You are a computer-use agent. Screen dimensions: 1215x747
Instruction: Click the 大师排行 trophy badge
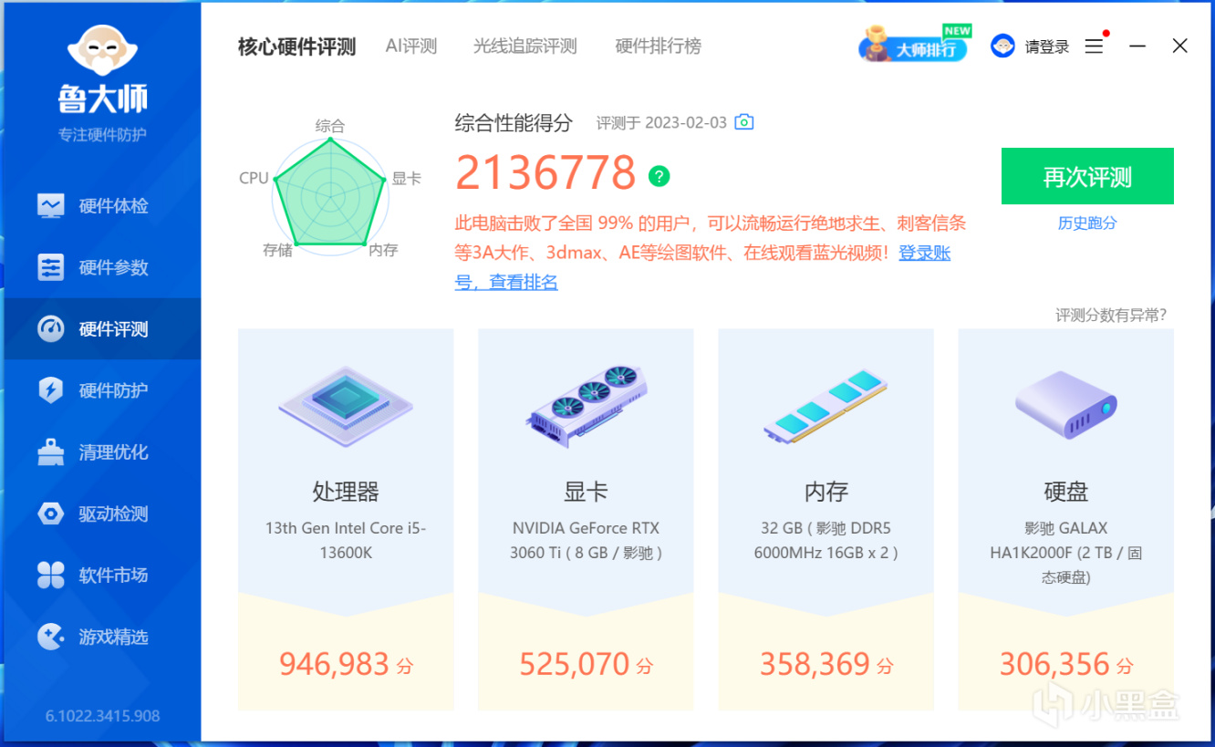coord(913,45)
